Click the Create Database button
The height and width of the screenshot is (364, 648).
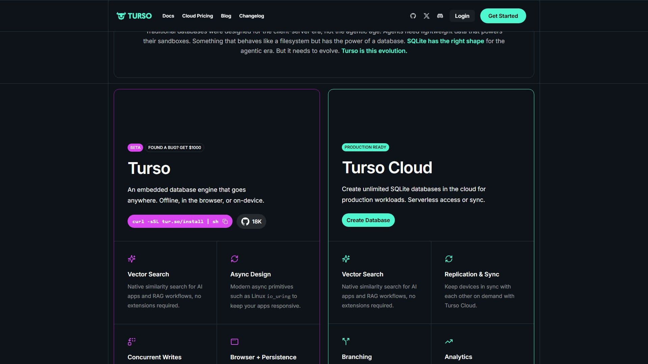click(x=368, y=220)
